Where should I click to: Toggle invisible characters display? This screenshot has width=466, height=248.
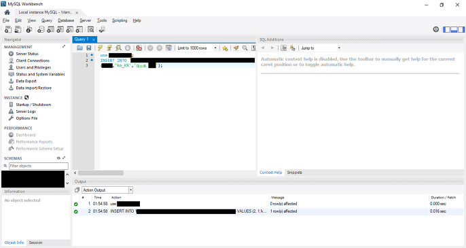pyautogui.click(x=253, y=48)
